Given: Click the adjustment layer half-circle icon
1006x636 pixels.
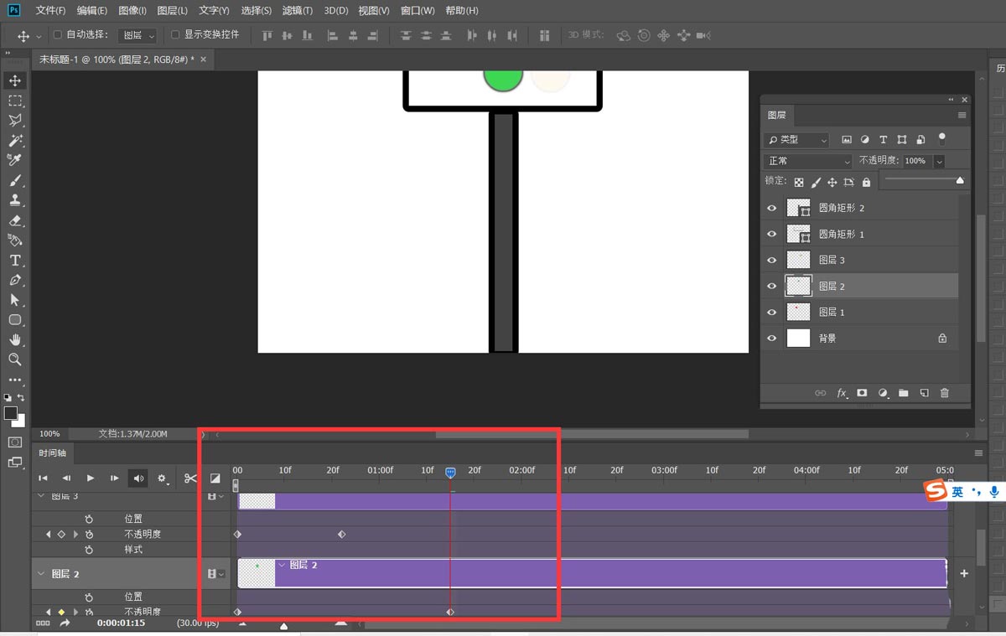Looking at the screenshot, I should pos(883,393).
